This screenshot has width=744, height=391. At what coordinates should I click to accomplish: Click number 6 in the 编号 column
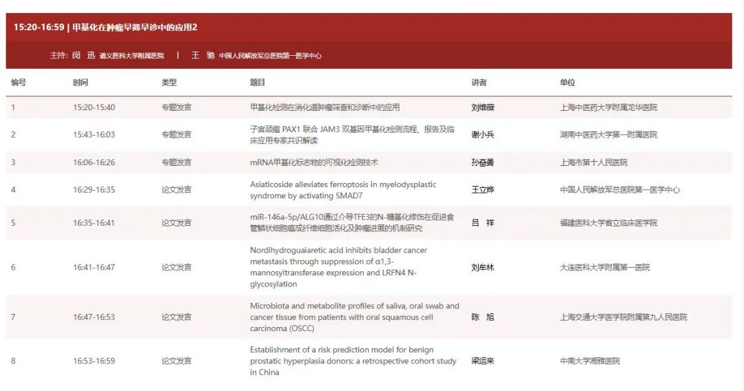pos(13,267)
